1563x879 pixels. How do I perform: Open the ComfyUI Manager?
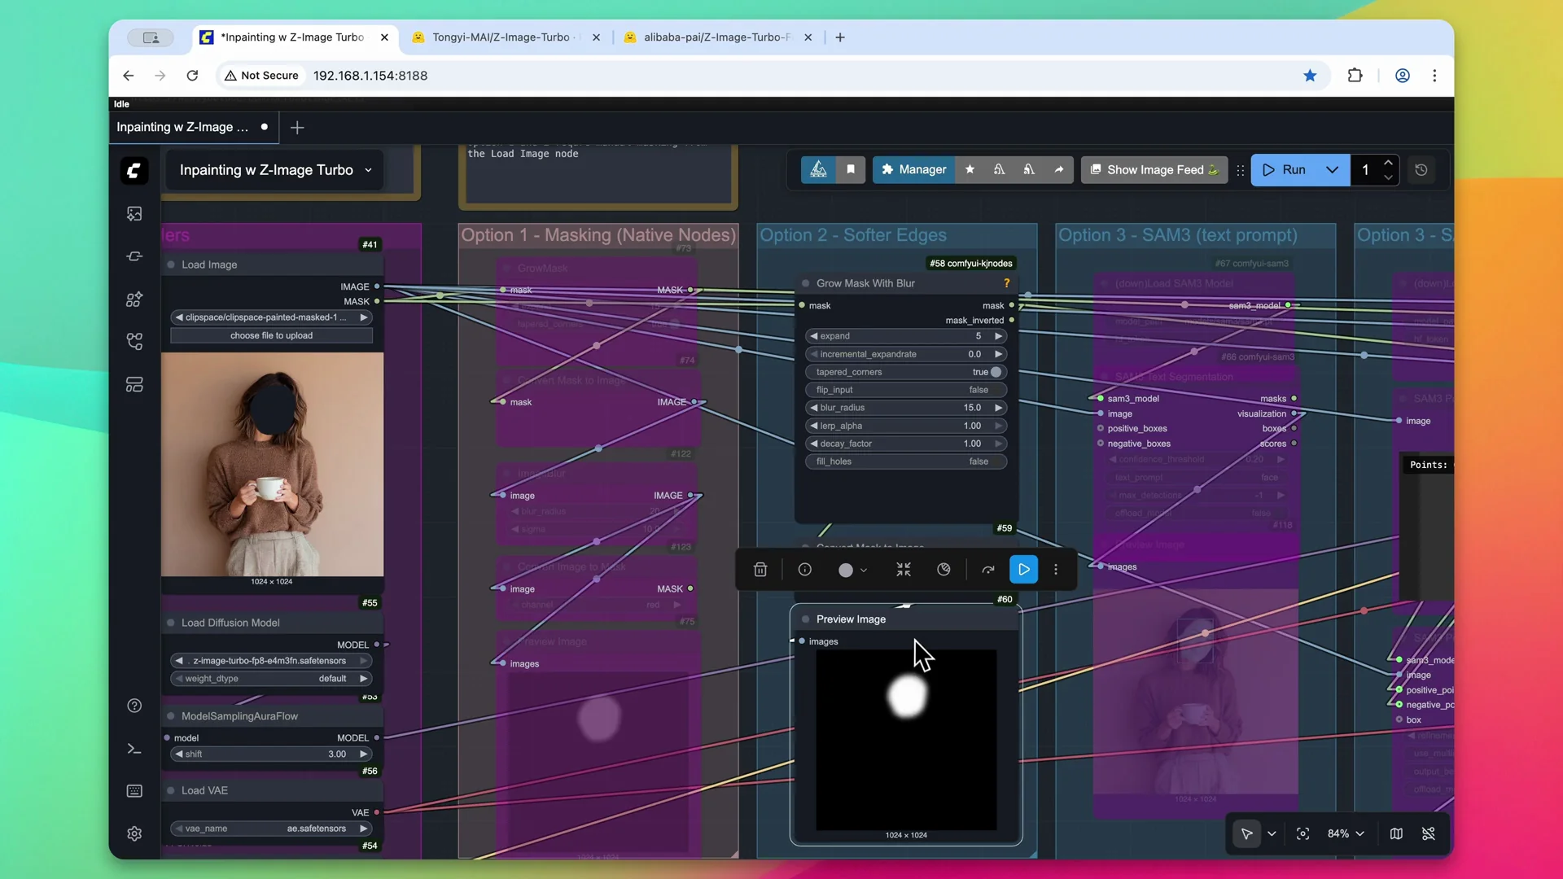click(913, 170)
